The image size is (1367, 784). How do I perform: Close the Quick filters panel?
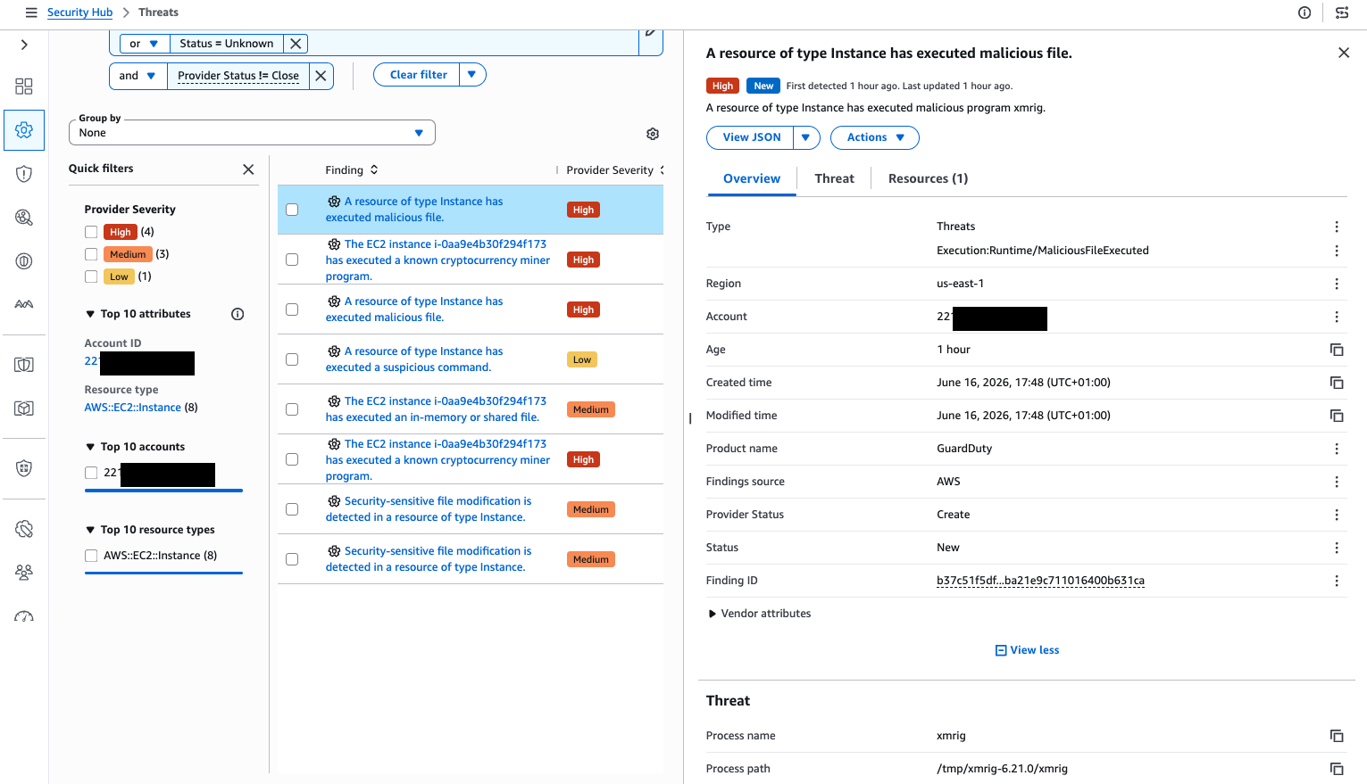(248, 169)
